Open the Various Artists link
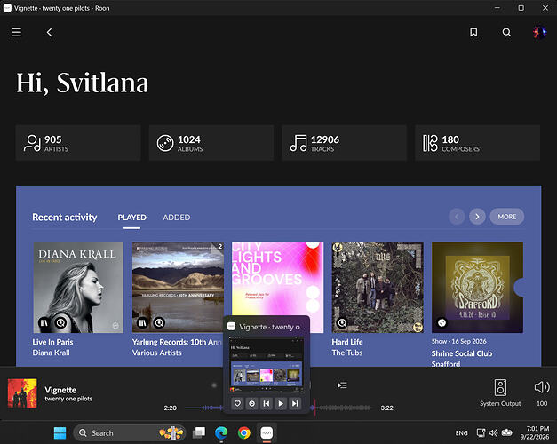 pyautogui.click(x=156, y=353)
